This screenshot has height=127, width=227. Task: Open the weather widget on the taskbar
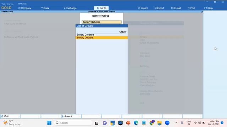tap(12, 123)
